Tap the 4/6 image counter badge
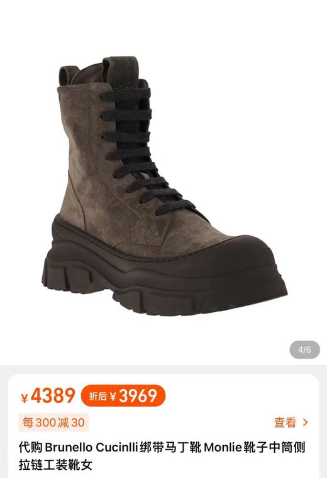Screen dimensions: 327x478 point(304,350)
